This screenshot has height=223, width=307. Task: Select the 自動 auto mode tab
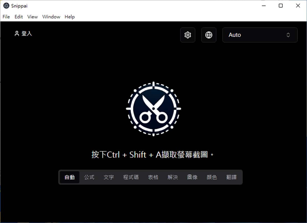69,177
